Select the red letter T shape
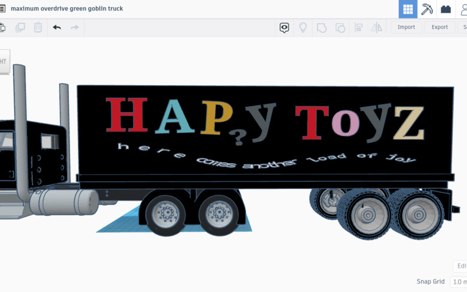This screenshot has width=467, height=292. click(x=312, y=122)
